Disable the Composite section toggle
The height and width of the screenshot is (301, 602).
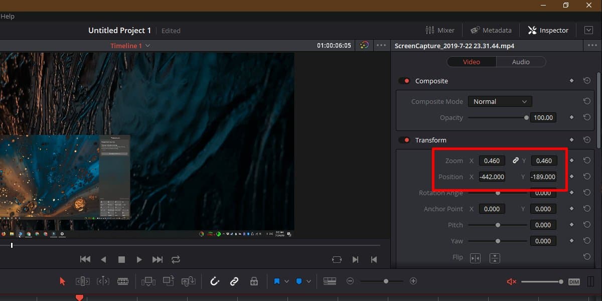(x=404, y=81)
